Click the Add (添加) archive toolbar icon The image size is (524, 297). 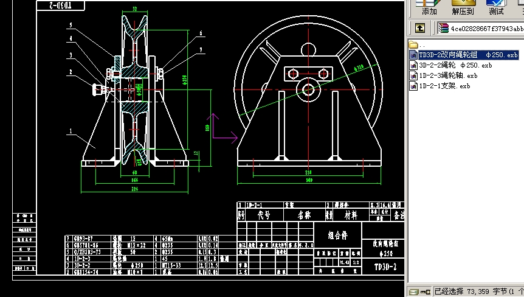coord(429,7)
